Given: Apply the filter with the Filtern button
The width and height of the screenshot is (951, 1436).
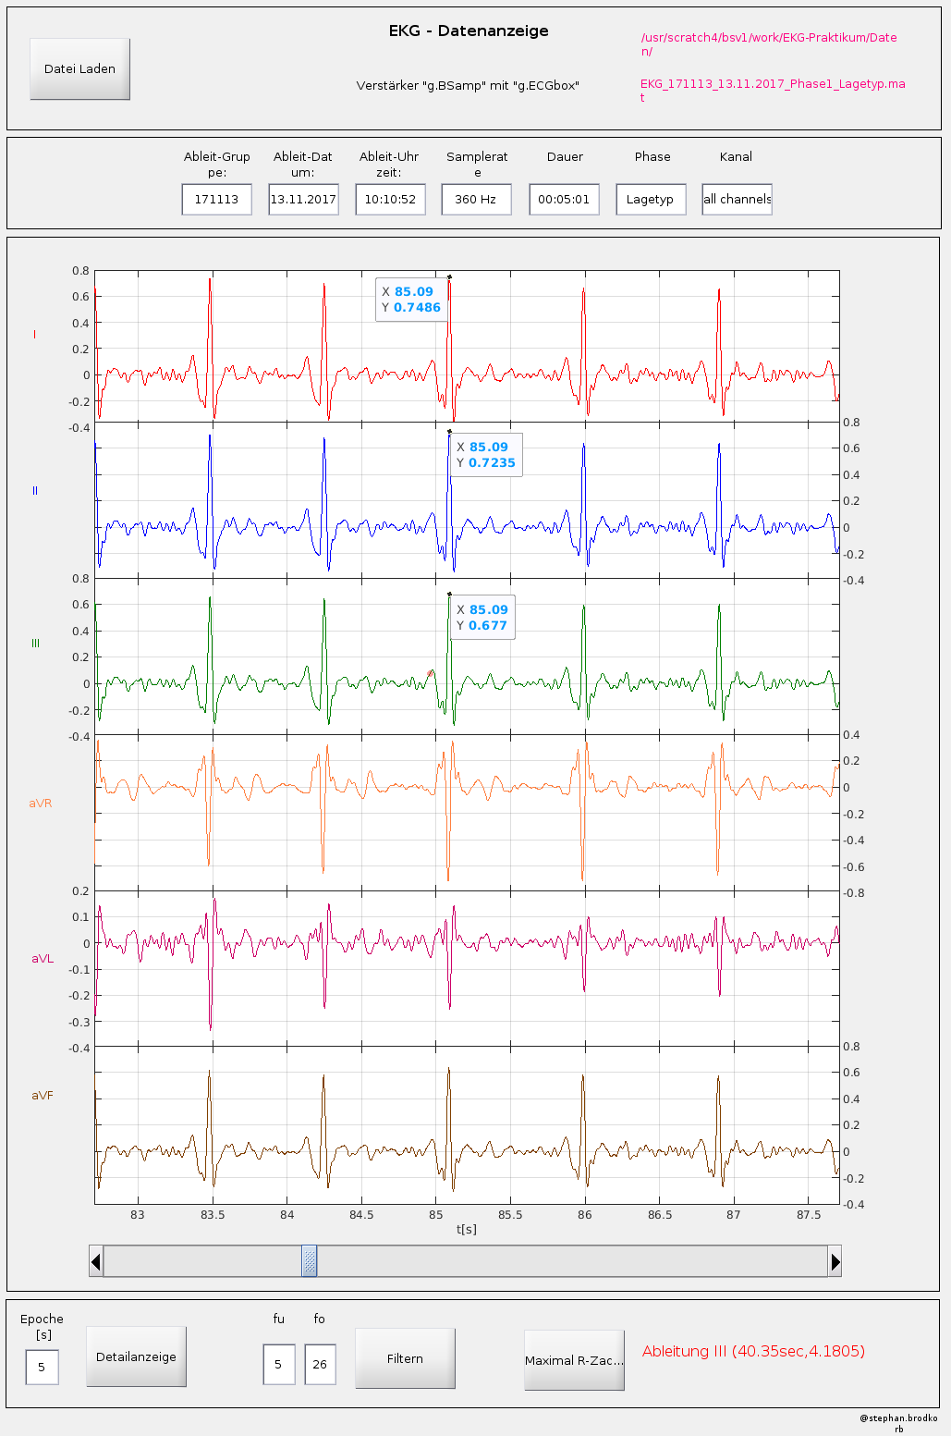Looking at the screenshot, I should [405, 1358].
